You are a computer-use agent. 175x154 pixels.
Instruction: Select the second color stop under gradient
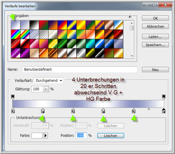43,110
